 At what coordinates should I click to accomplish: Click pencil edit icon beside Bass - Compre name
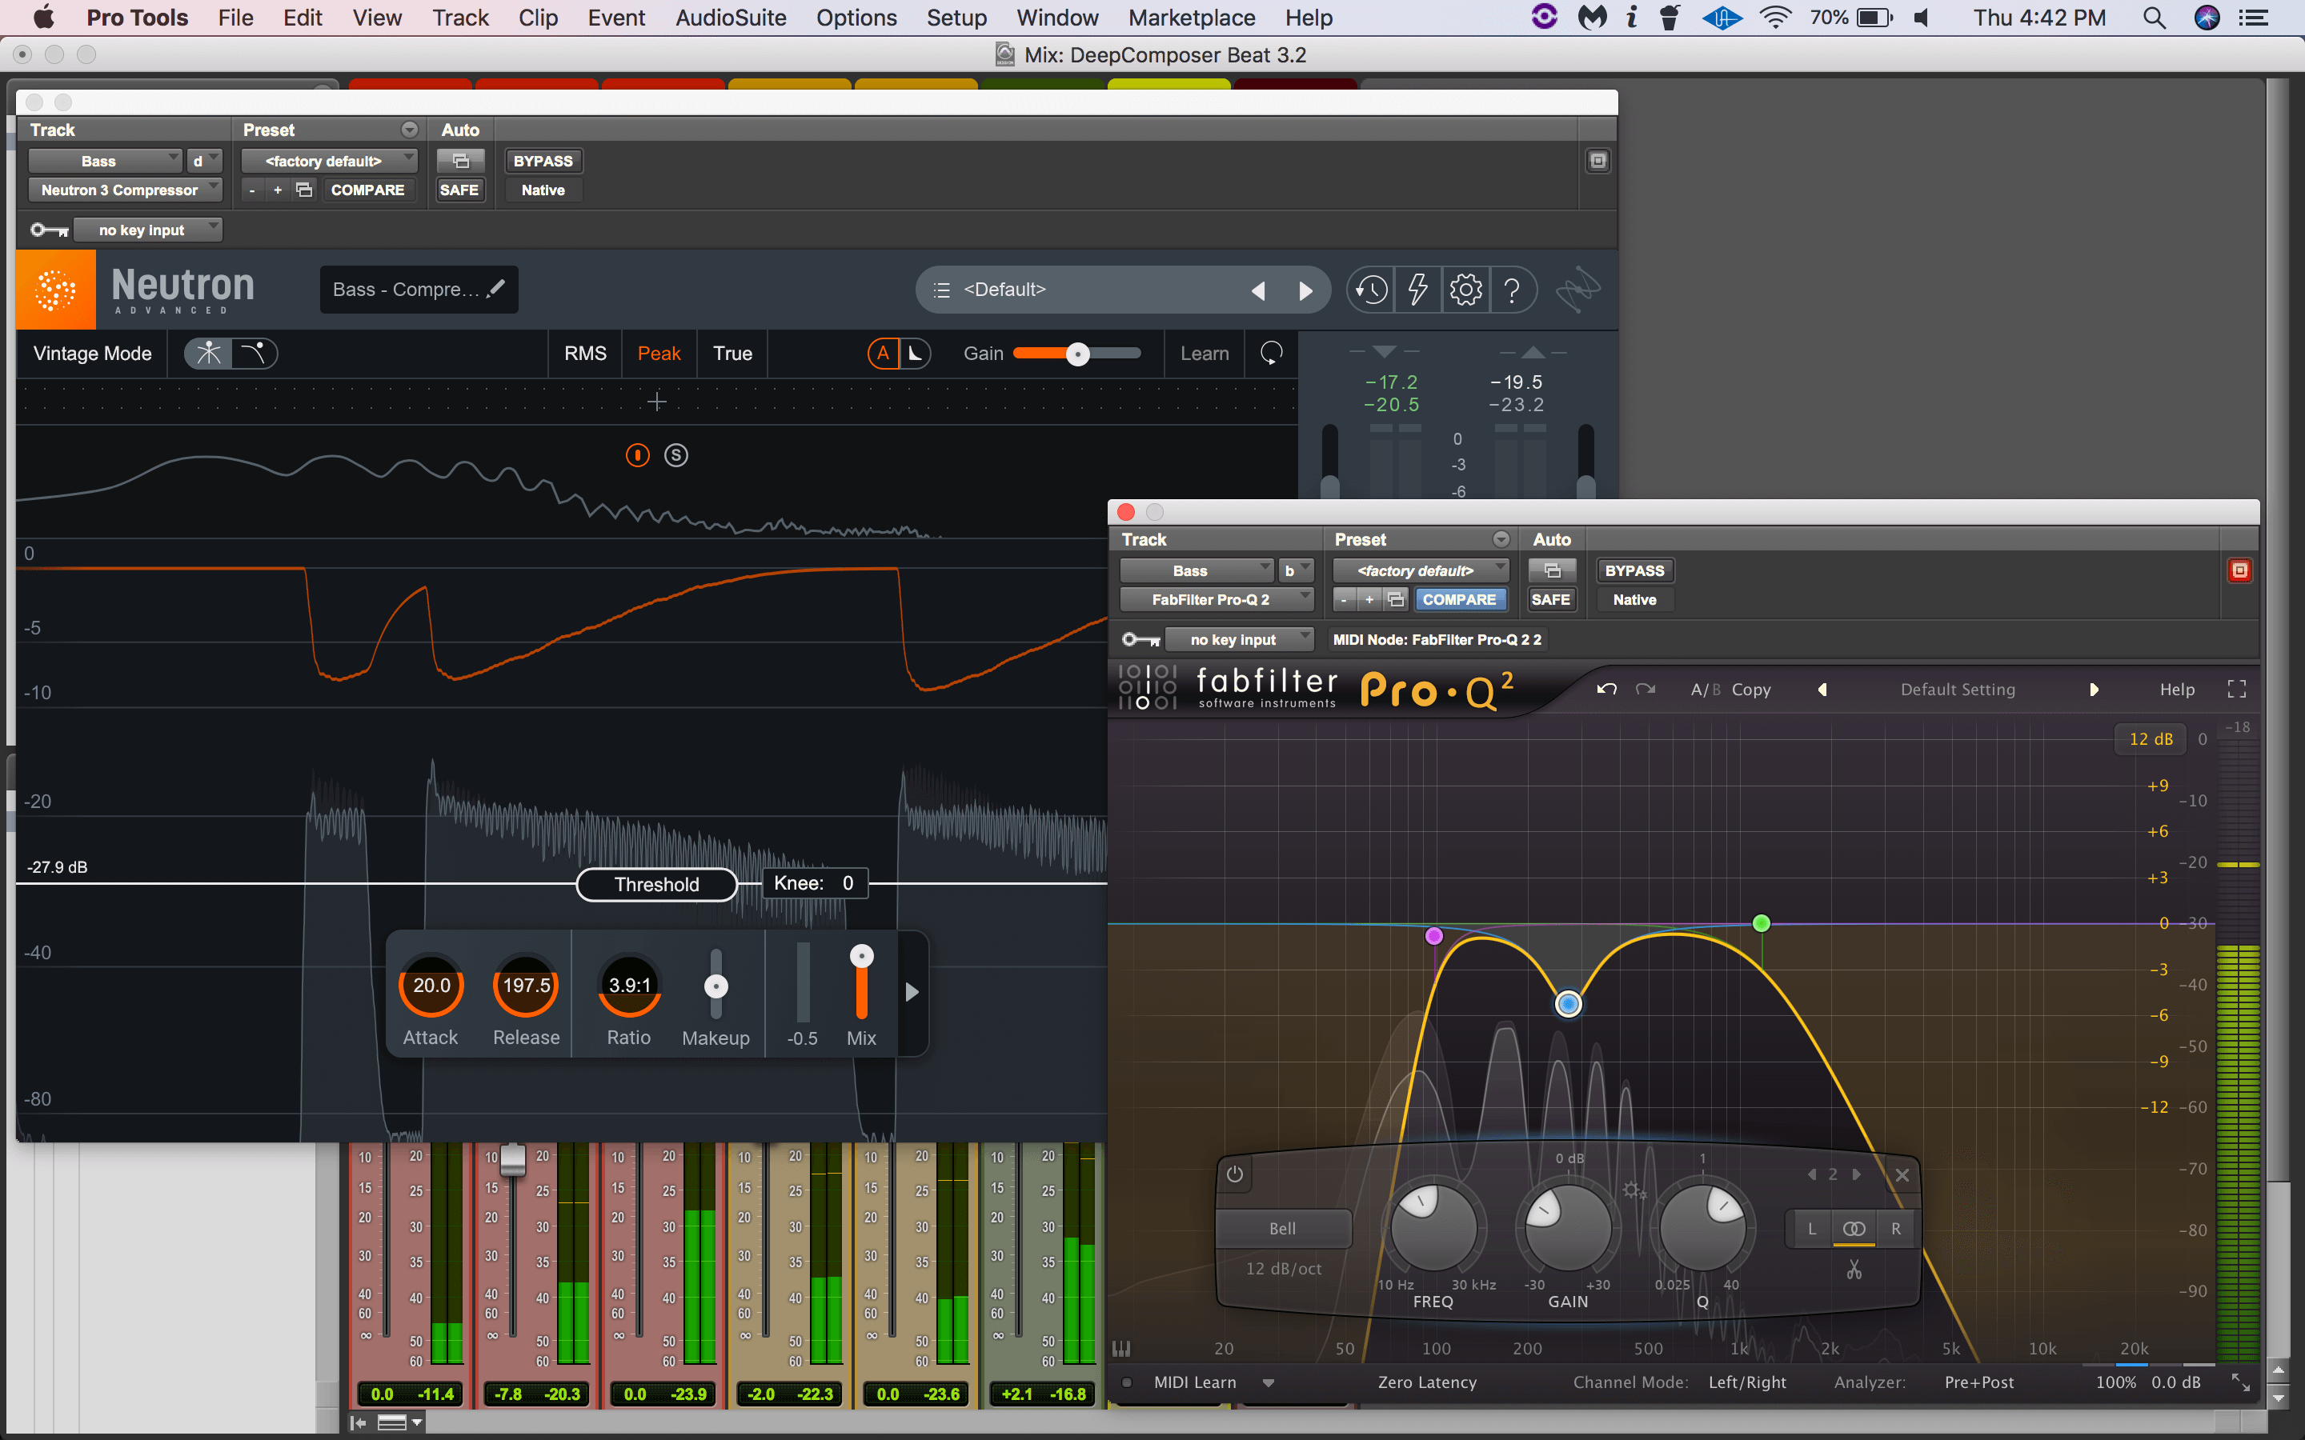coord(495,288)
